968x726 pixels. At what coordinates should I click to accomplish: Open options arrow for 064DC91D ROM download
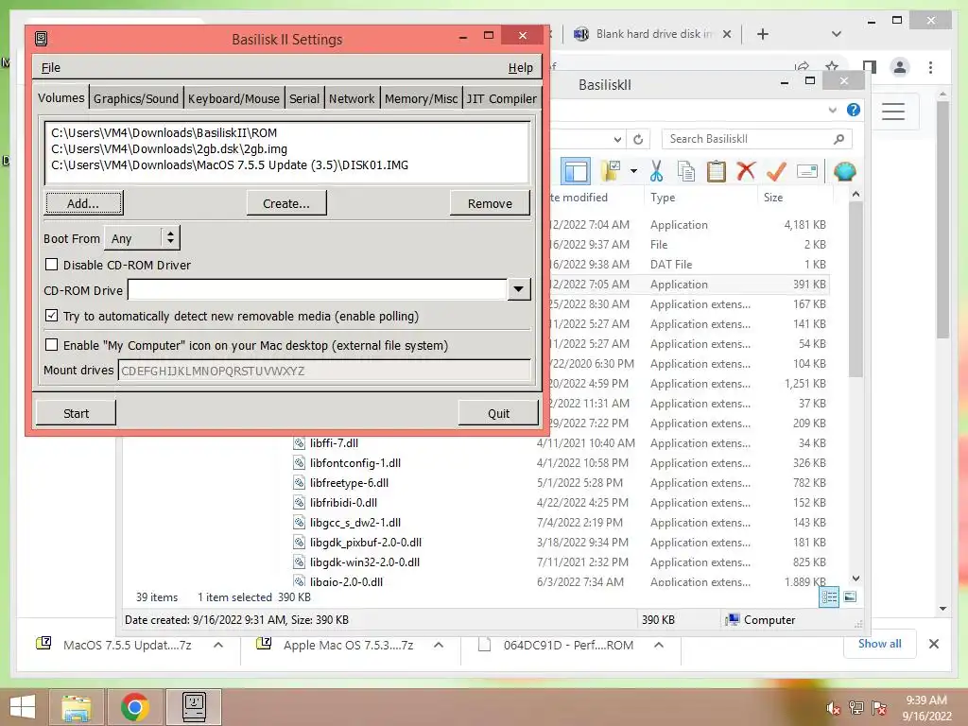click(659, 645)
